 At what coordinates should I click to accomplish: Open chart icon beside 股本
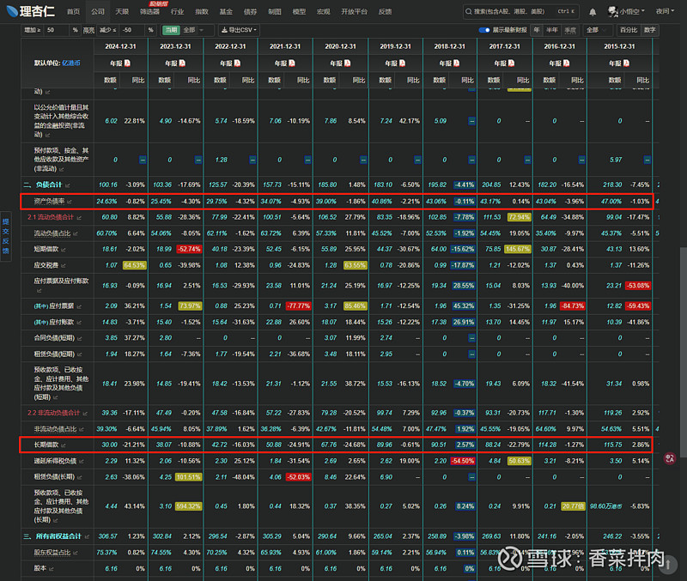tap(52, 569)
